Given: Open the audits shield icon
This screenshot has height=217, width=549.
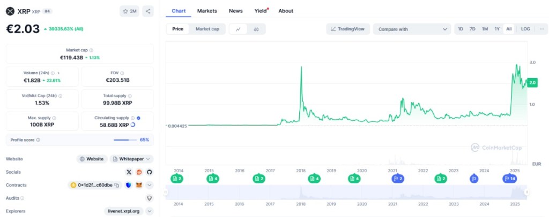Looking at the screenshot, I should click(149, 198).
